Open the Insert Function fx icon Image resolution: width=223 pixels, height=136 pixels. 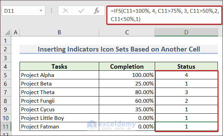click(x=96, y=11)
